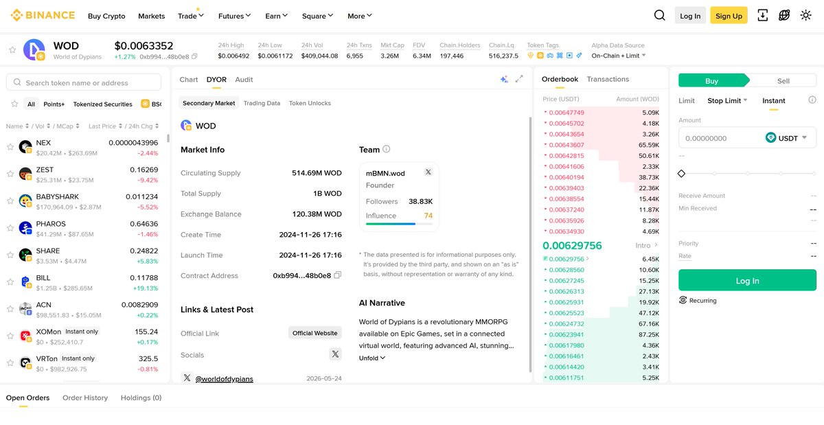Screen dimensions: 824x425
Task: Switch to the Audit tab
Action: click(x=244, y=80)
